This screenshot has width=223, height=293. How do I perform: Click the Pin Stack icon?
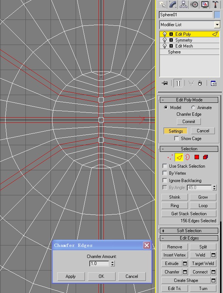[x=165, y=83]
